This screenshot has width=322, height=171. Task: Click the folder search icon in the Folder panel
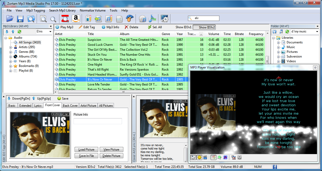pyautogui.click(x=275, y=32)
